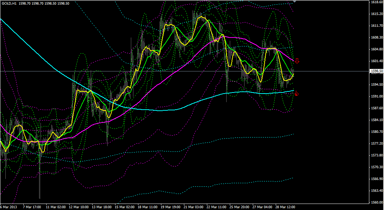Viewport: 384px width, 210px height.
Task: Click the 13 Mar 18:00 time label
Action: pyautogui.click(x=101, y=207)
